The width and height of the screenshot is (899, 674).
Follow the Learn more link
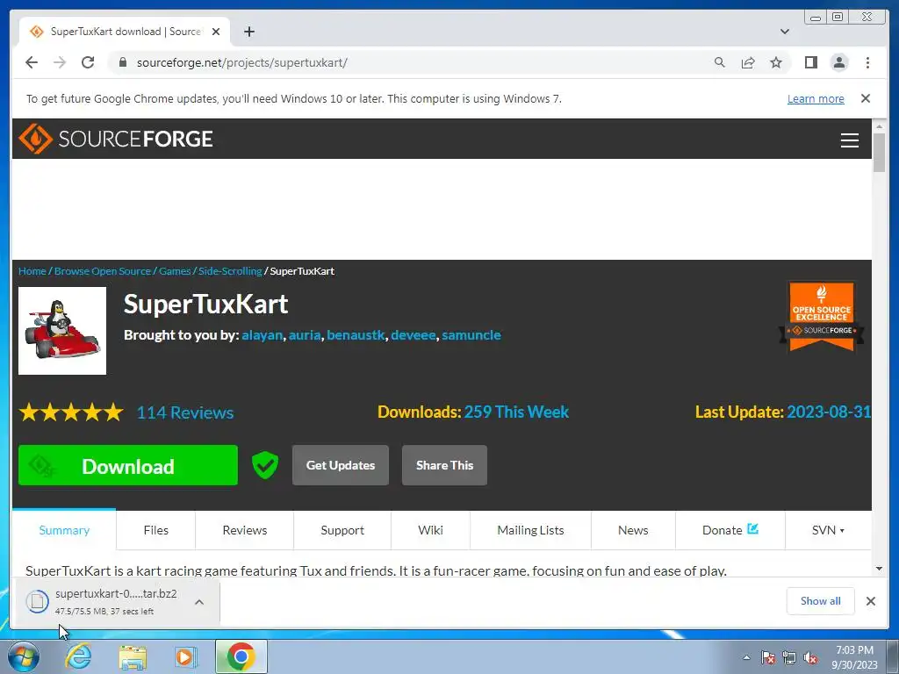816,98
